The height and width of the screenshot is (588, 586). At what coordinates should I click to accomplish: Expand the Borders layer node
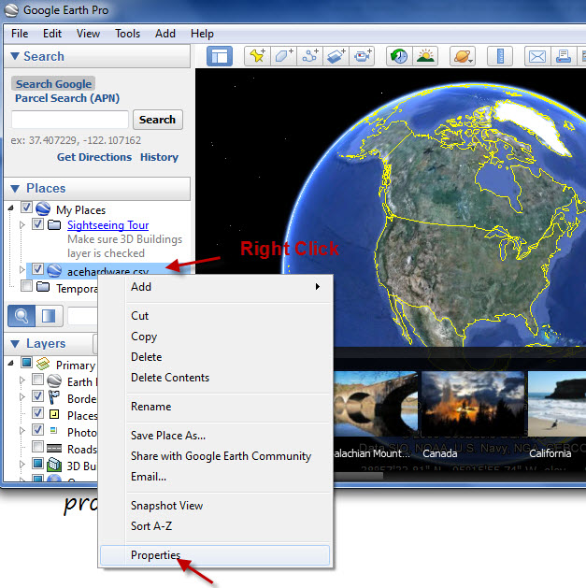point(22,396)
